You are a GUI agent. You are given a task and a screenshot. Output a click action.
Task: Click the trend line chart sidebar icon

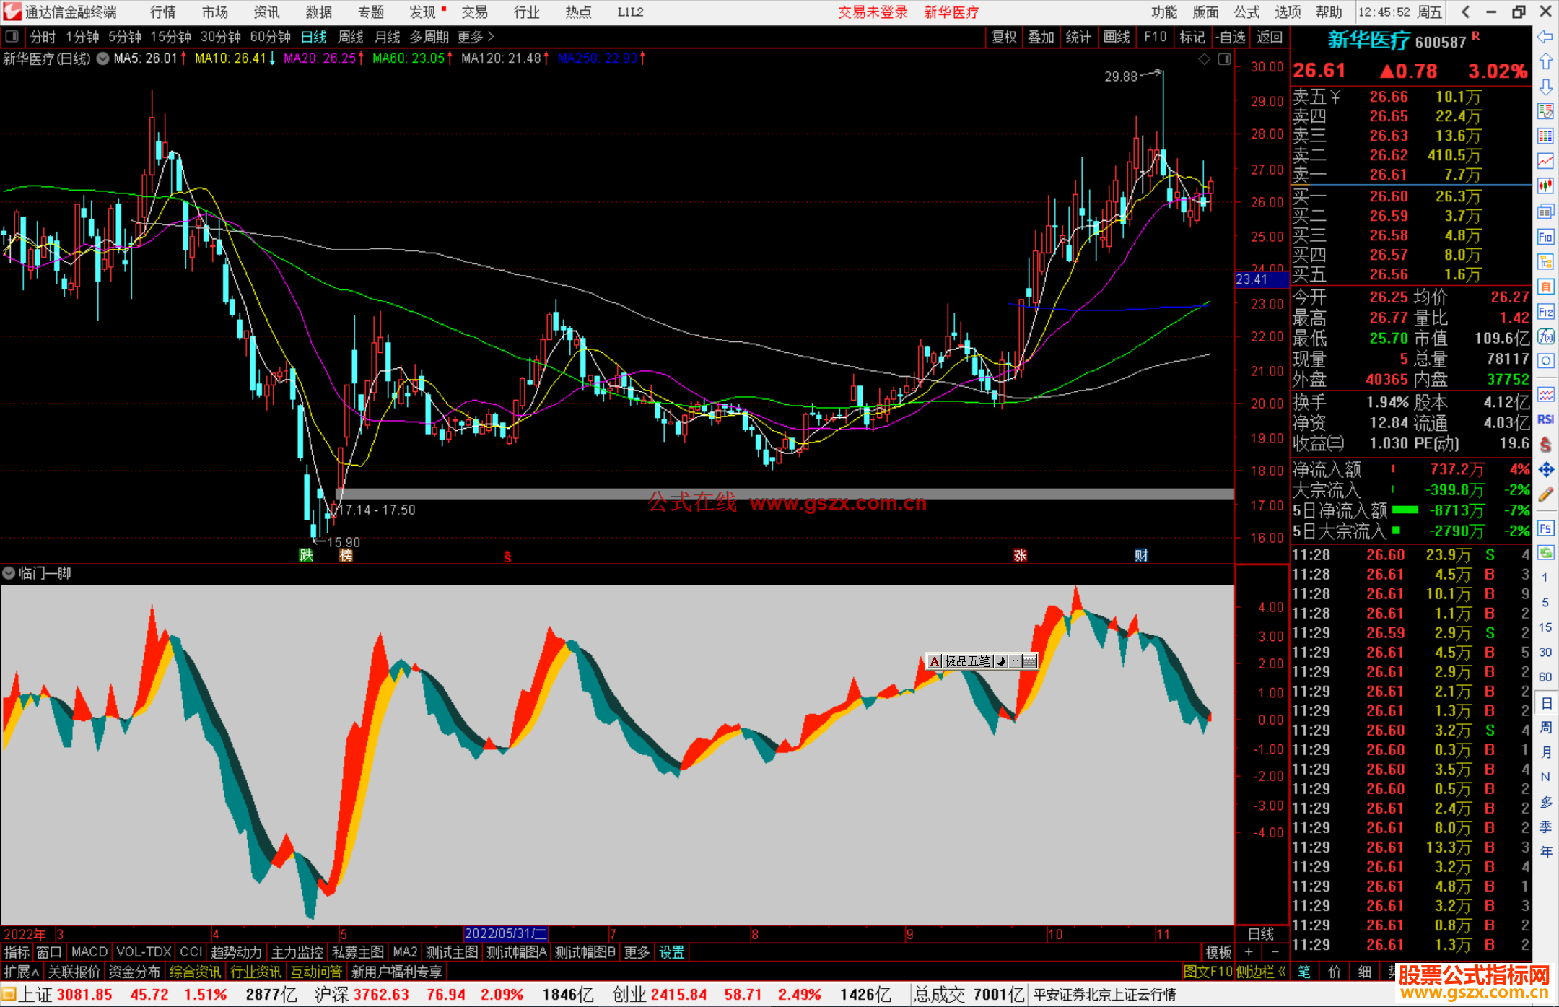tap(1545, 161)
